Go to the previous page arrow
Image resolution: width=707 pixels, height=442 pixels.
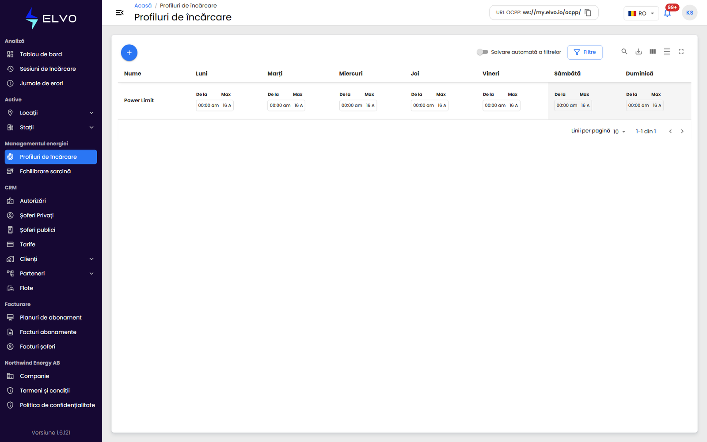[x=670, y=131]
